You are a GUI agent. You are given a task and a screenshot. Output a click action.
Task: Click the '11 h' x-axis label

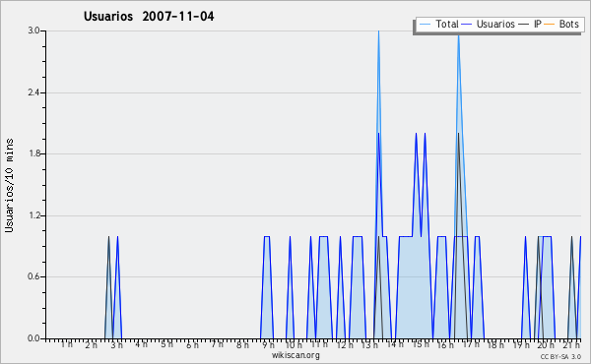[319, 344]
